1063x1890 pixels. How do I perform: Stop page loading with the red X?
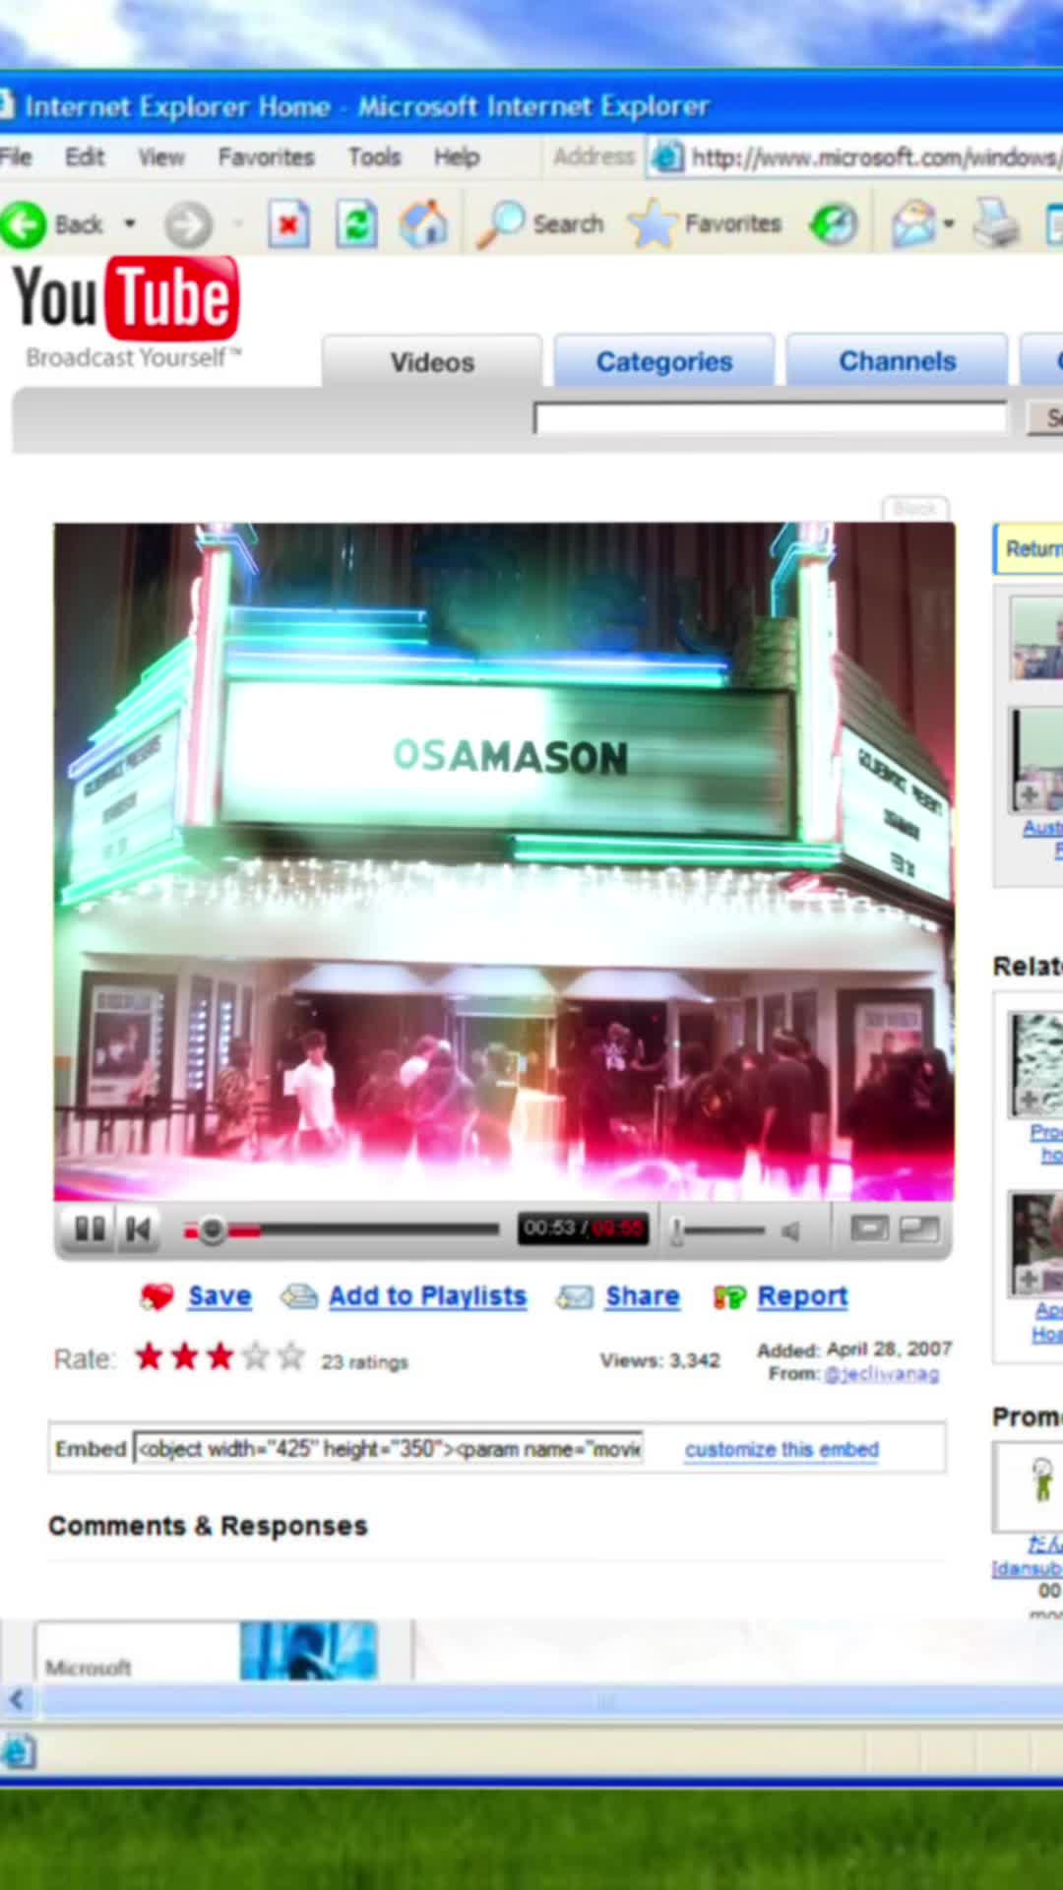coord(288,224)
